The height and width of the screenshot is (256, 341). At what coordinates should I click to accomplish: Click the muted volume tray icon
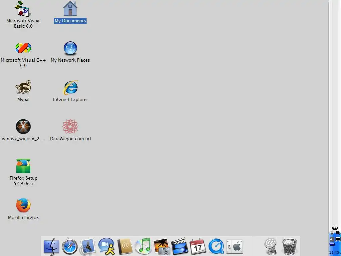pyautogui.click(x=332, y=239)
